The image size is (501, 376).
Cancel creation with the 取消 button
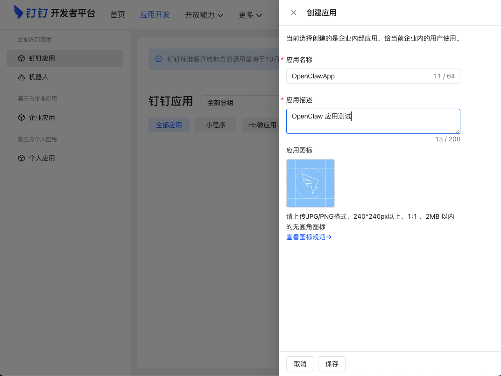click(300, 364)
